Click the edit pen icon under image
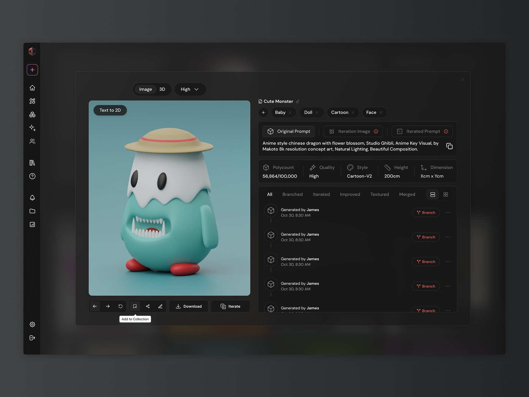The image size is (529, 397). tap(160, 306)
